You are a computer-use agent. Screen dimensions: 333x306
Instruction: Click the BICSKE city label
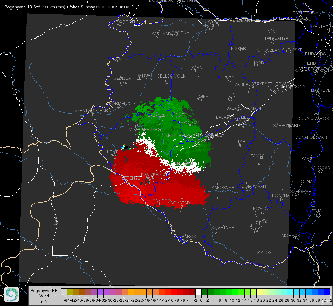click(x=295, y=50)
